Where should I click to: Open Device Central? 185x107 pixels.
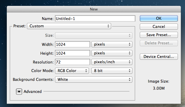click(159, 56)
